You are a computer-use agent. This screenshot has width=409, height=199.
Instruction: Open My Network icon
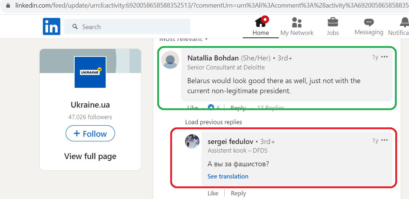point(297,22)
